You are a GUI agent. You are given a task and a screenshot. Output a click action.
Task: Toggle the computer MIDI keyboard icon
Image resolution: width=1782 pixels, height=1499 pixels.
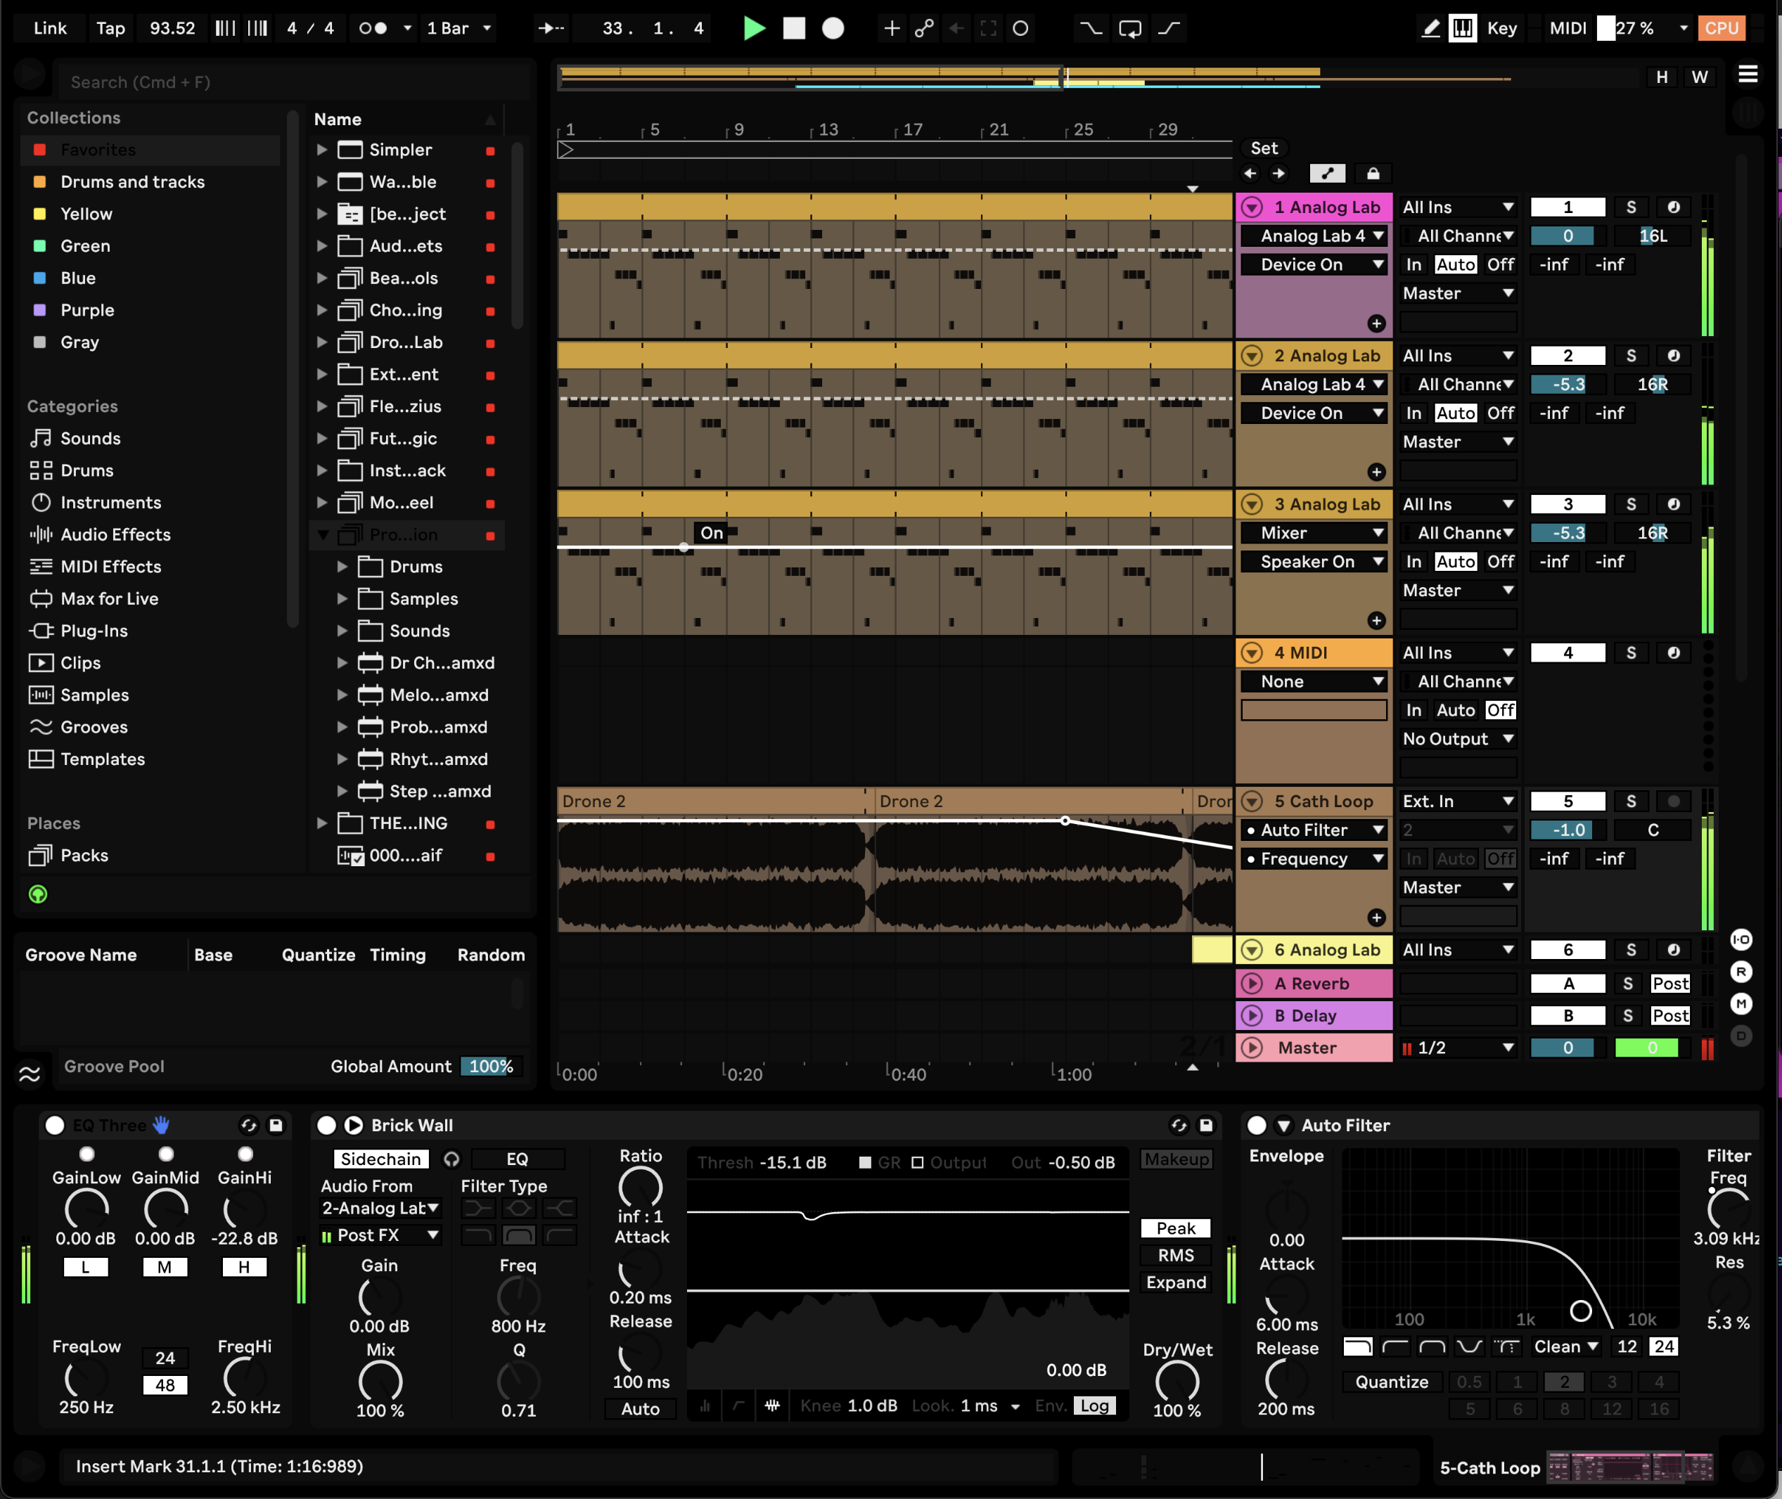coord(1463,28)
